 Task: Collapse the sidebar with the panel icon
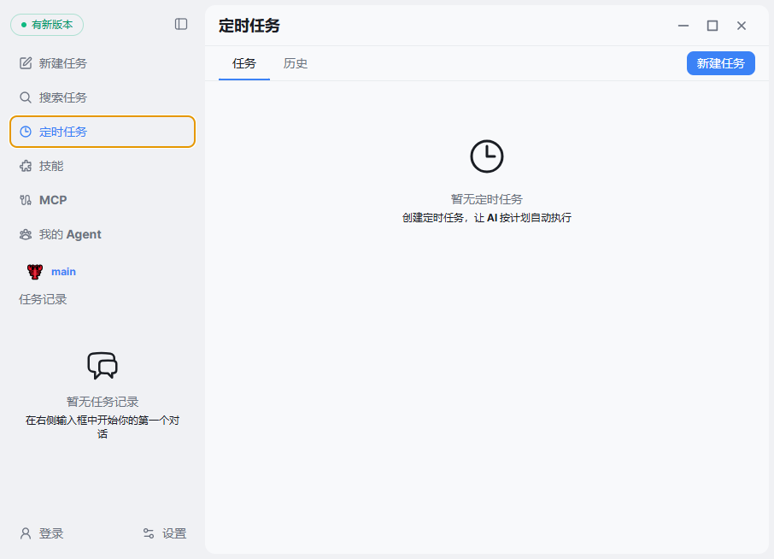pyautogui.click(x=181, y=24)
